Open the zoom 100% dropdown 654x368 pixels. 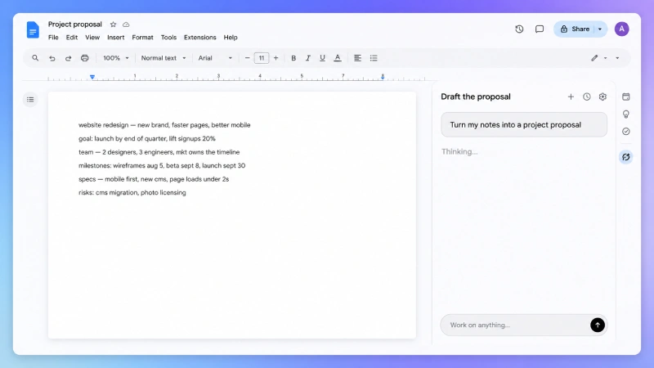[116, 58]
